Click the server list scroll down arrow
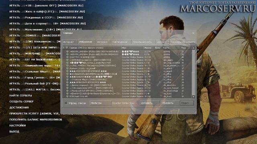Viewport: 257px width, 144px height. 194,97
